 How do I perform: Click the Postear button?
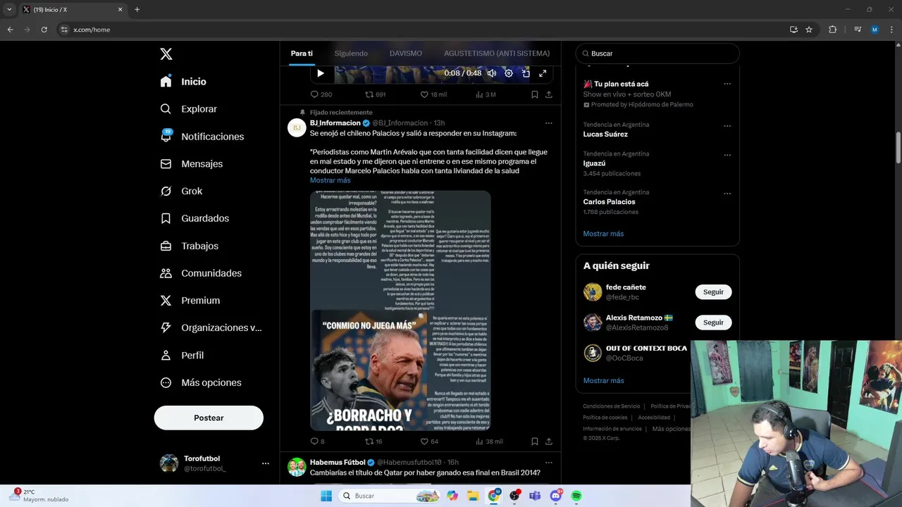(x=209, y=418)
